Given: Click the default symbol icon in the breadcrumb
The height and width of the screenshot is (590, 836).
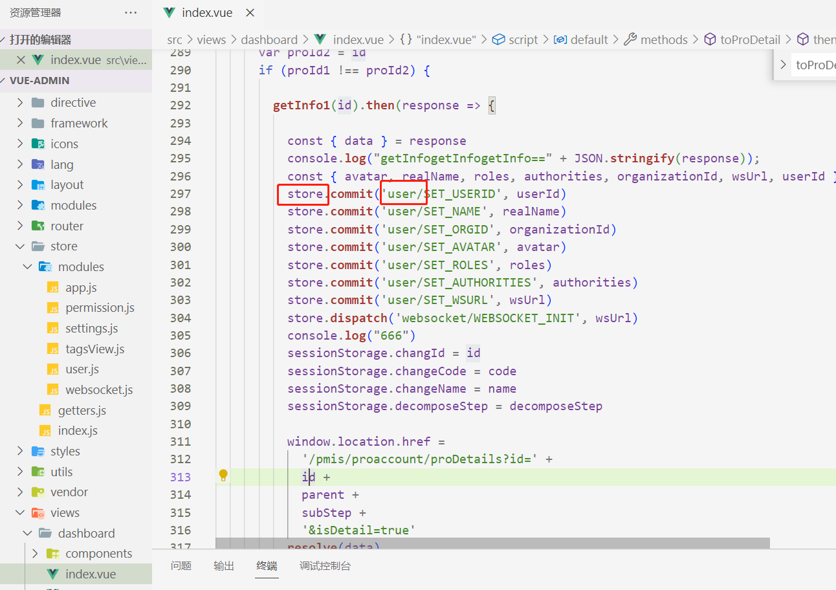Looking at the screenshot, I should point(560,39).
